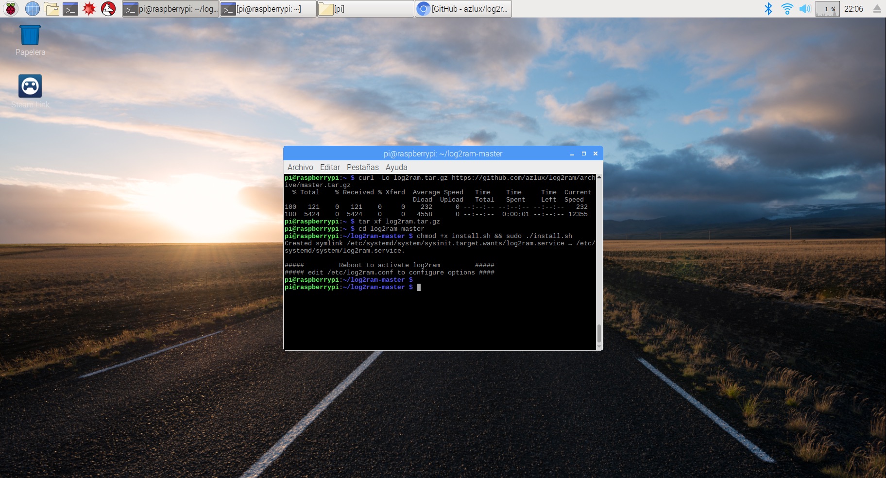Click the CPU usage monitor
886x478 pixels.
pos(827,9)
